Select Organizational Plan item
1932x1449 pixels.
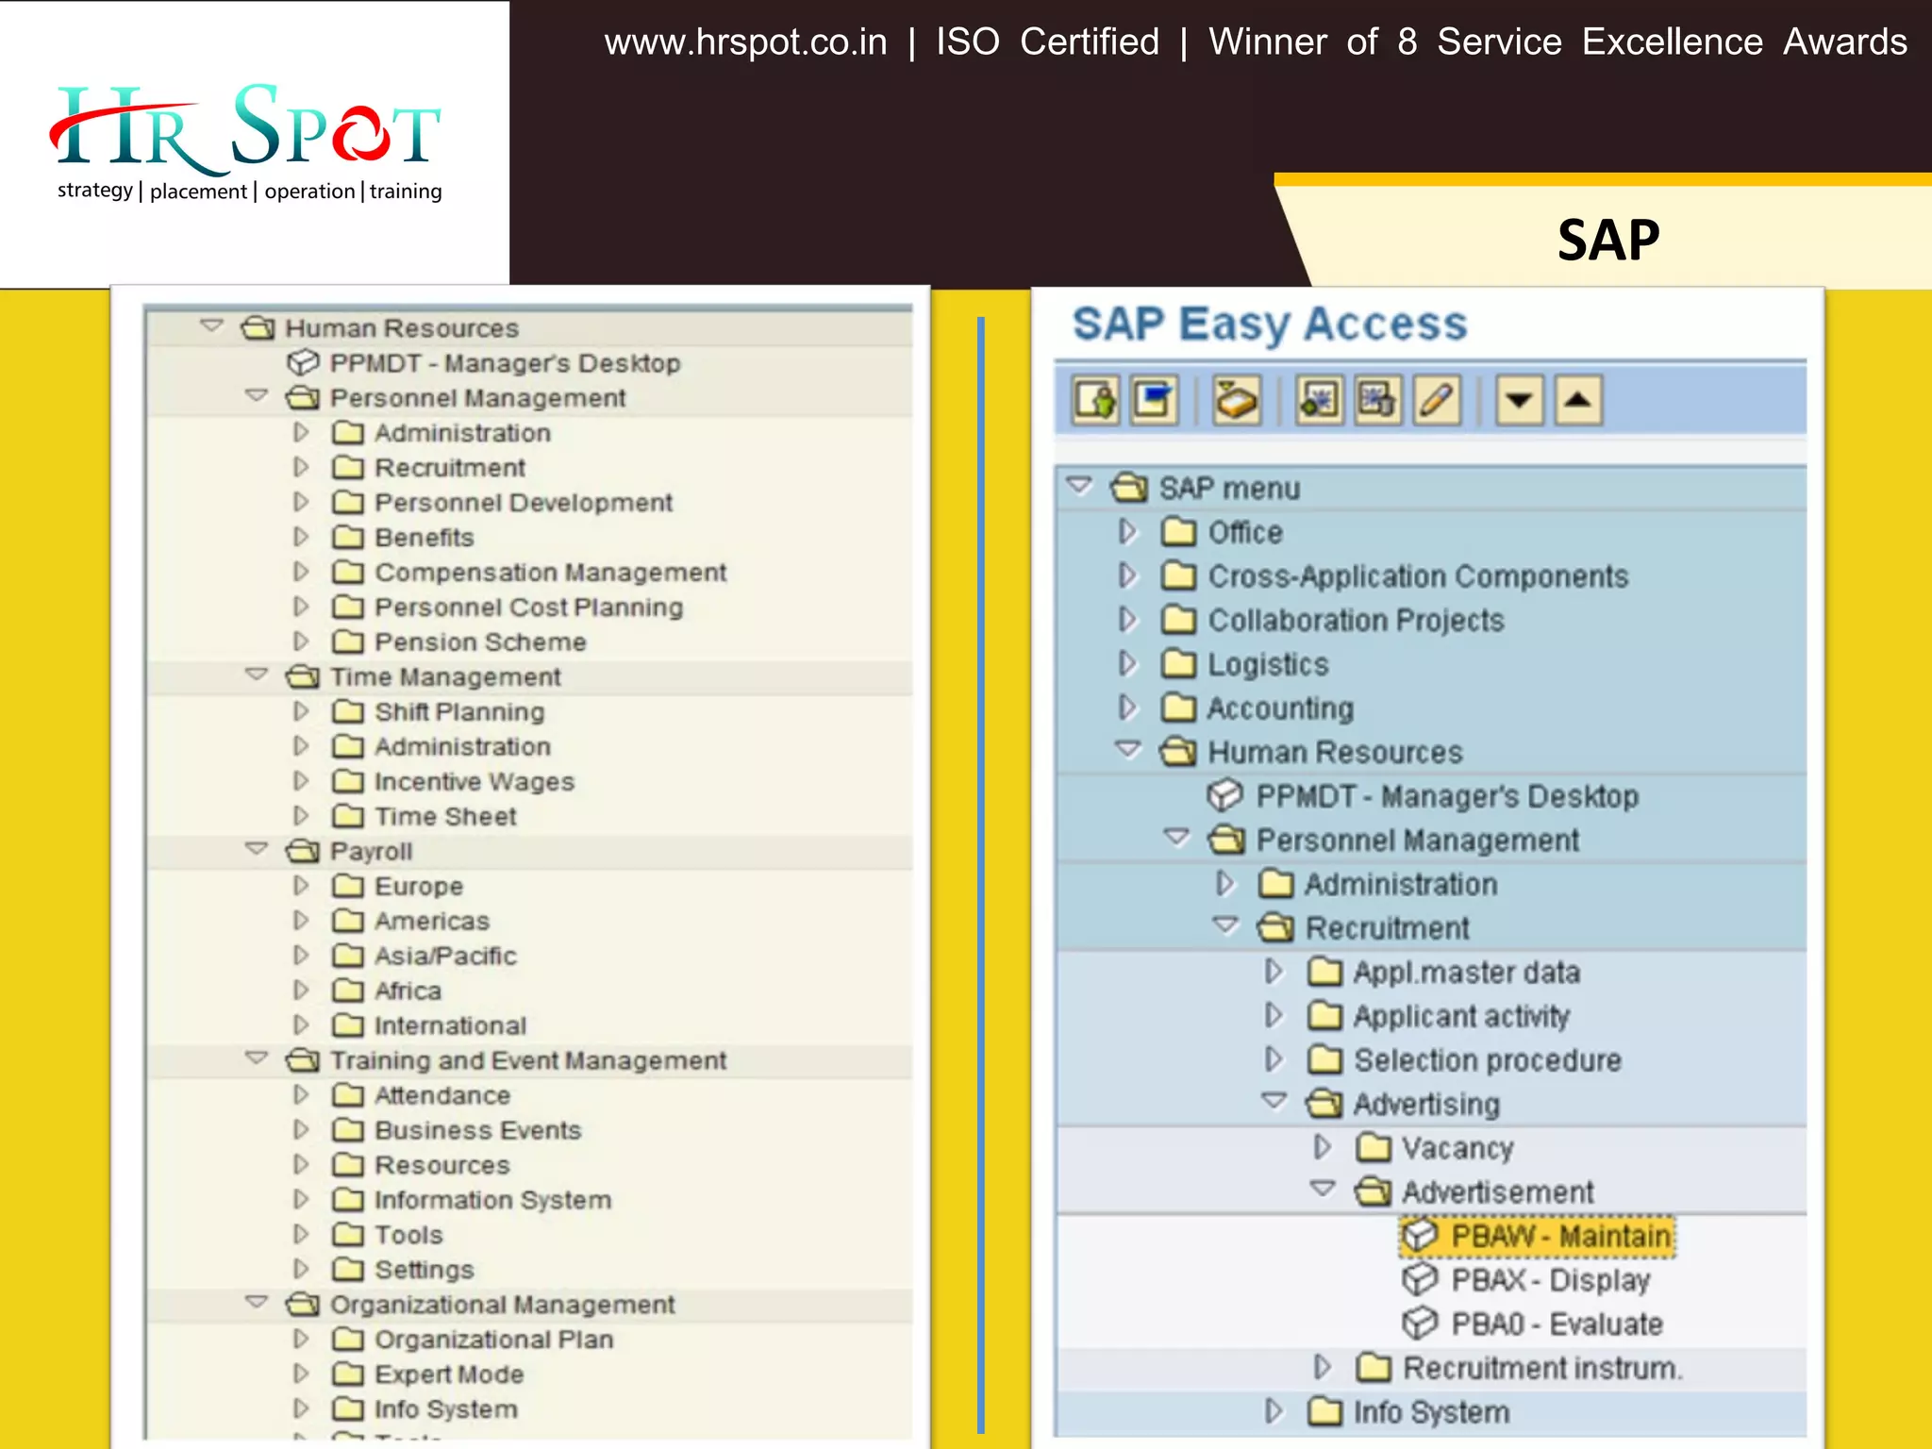(493, 1340)
